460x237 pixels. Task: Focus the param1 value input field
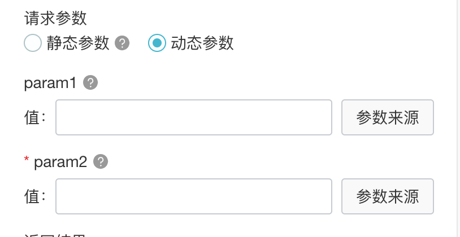(193, 117)
